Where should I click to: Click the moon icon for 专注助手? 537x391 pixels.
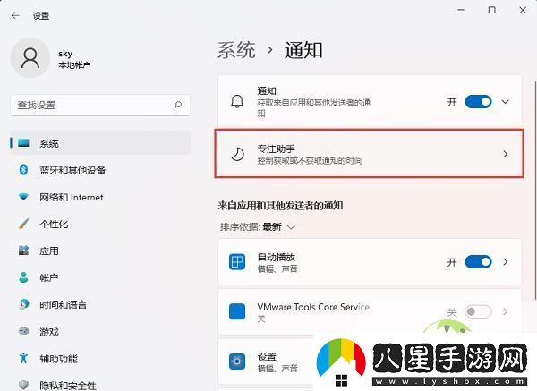(x=237, y=154)
